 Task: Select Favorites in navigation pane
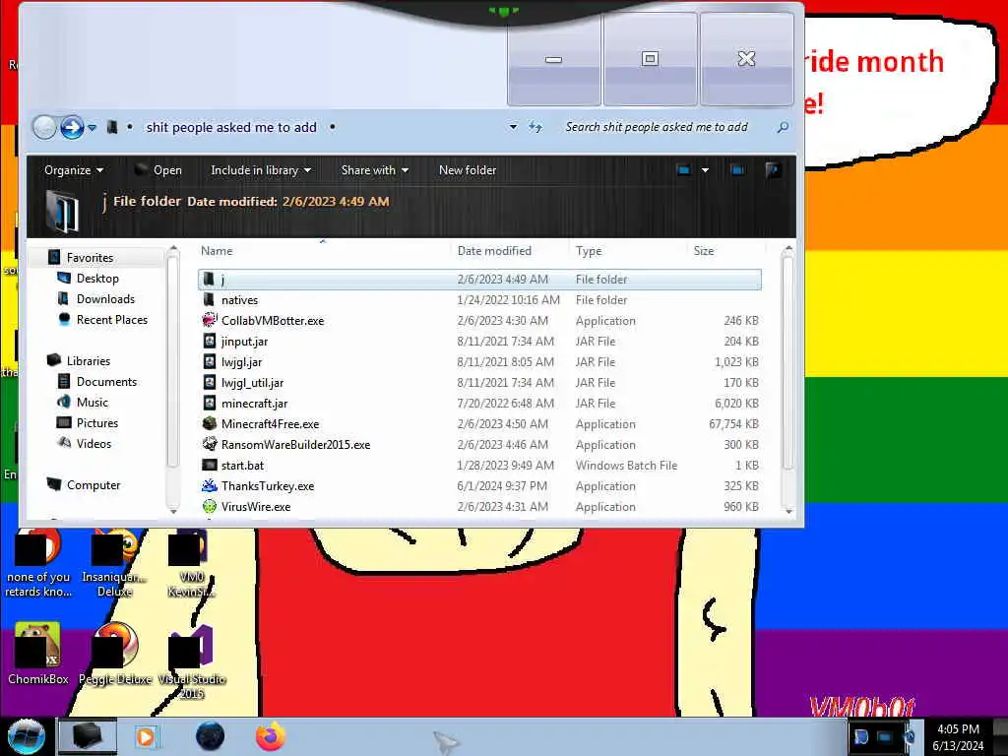click(x=90, y=258)
